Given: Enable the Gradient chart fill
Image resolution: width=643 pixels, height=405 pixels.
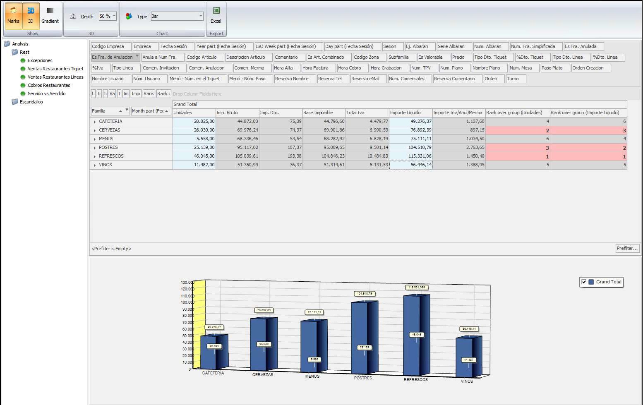Looking at the screenshot, I should click(50, 16).
